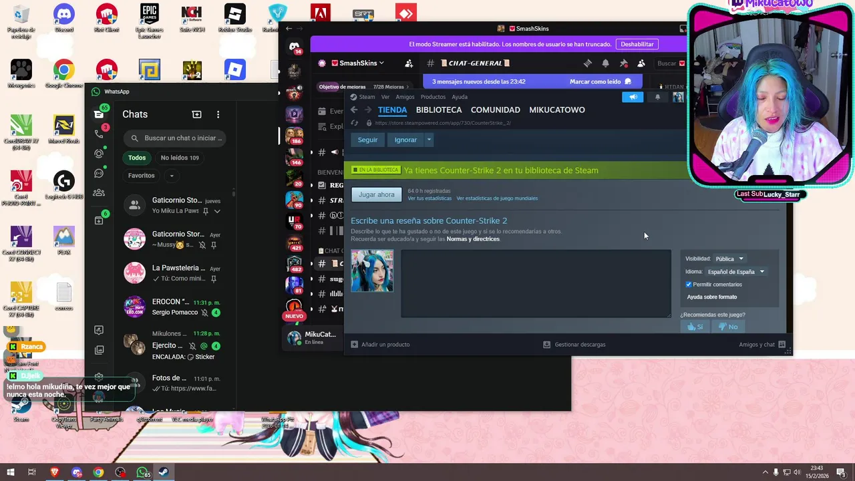Viewport: 855px width, 481px height.
Task: Switch to COMUNIDAD tab
Action: coord(495,110)
